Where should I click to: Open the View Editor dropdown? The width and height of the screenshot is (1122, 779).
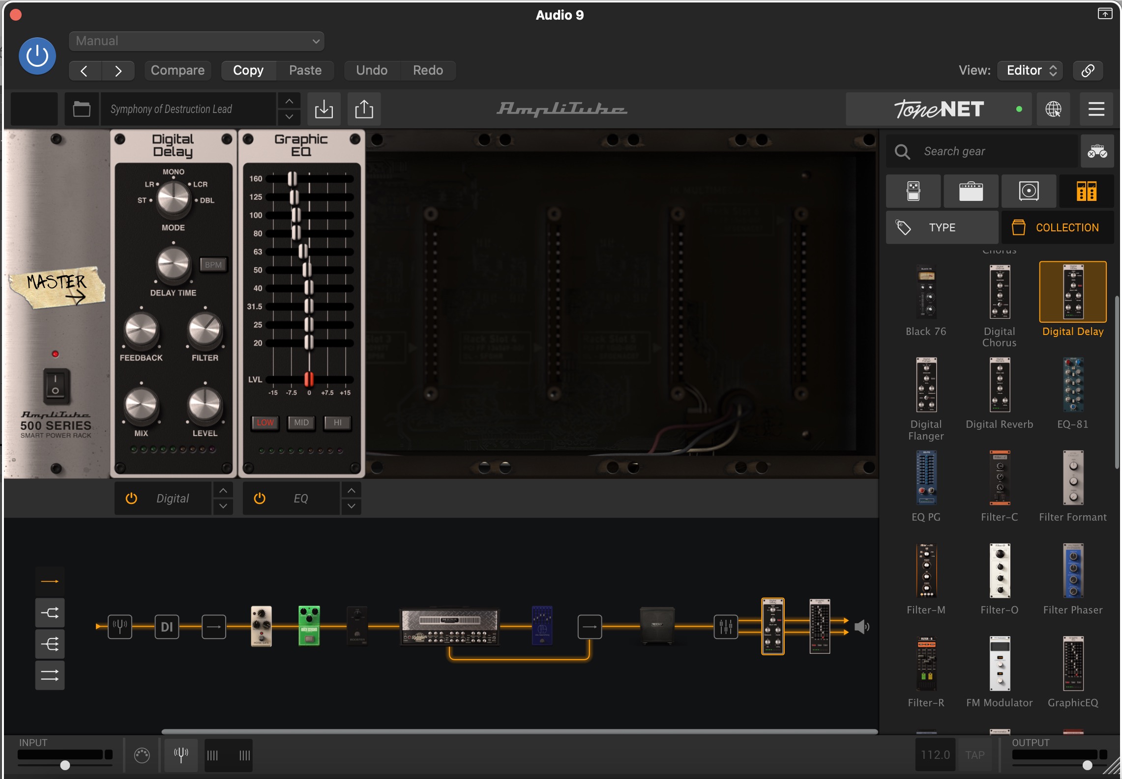(1030, 70)
